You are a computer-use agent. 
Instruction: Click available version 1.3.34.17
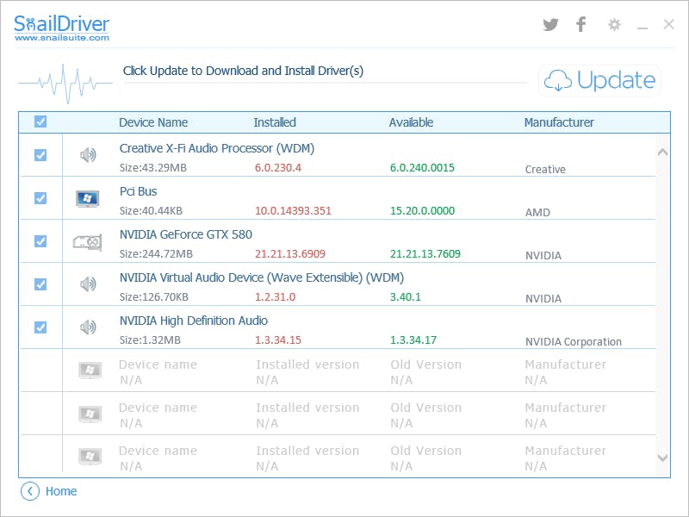pyautogui.click(x=413, y=339)
